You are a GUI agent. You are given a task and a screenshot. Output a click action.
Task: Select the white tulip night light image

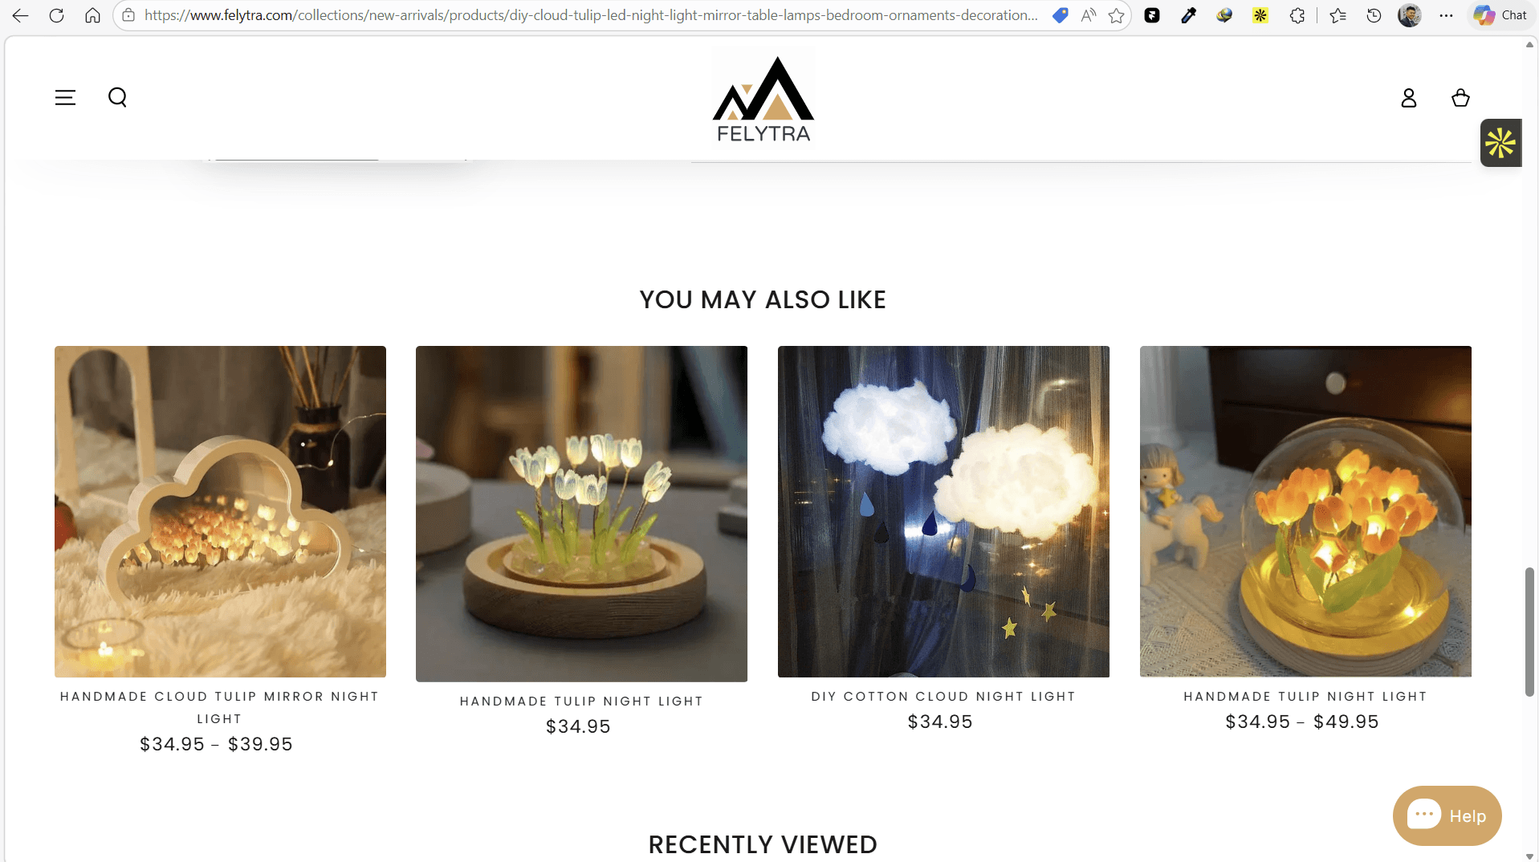pos(581,514)
